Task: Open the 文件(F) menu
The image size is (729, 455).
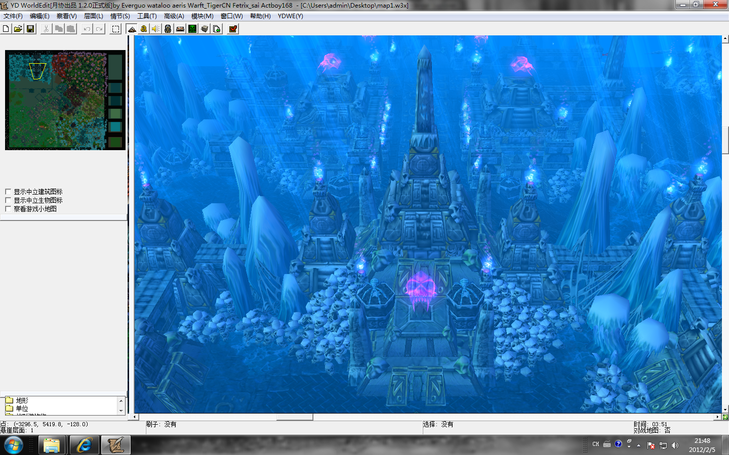Action: click(x=13, y=16)
